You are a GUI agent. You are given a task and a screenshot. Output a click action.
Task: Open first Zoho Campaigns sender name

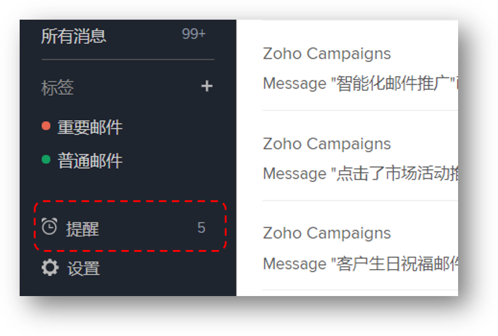coord(327,53)
